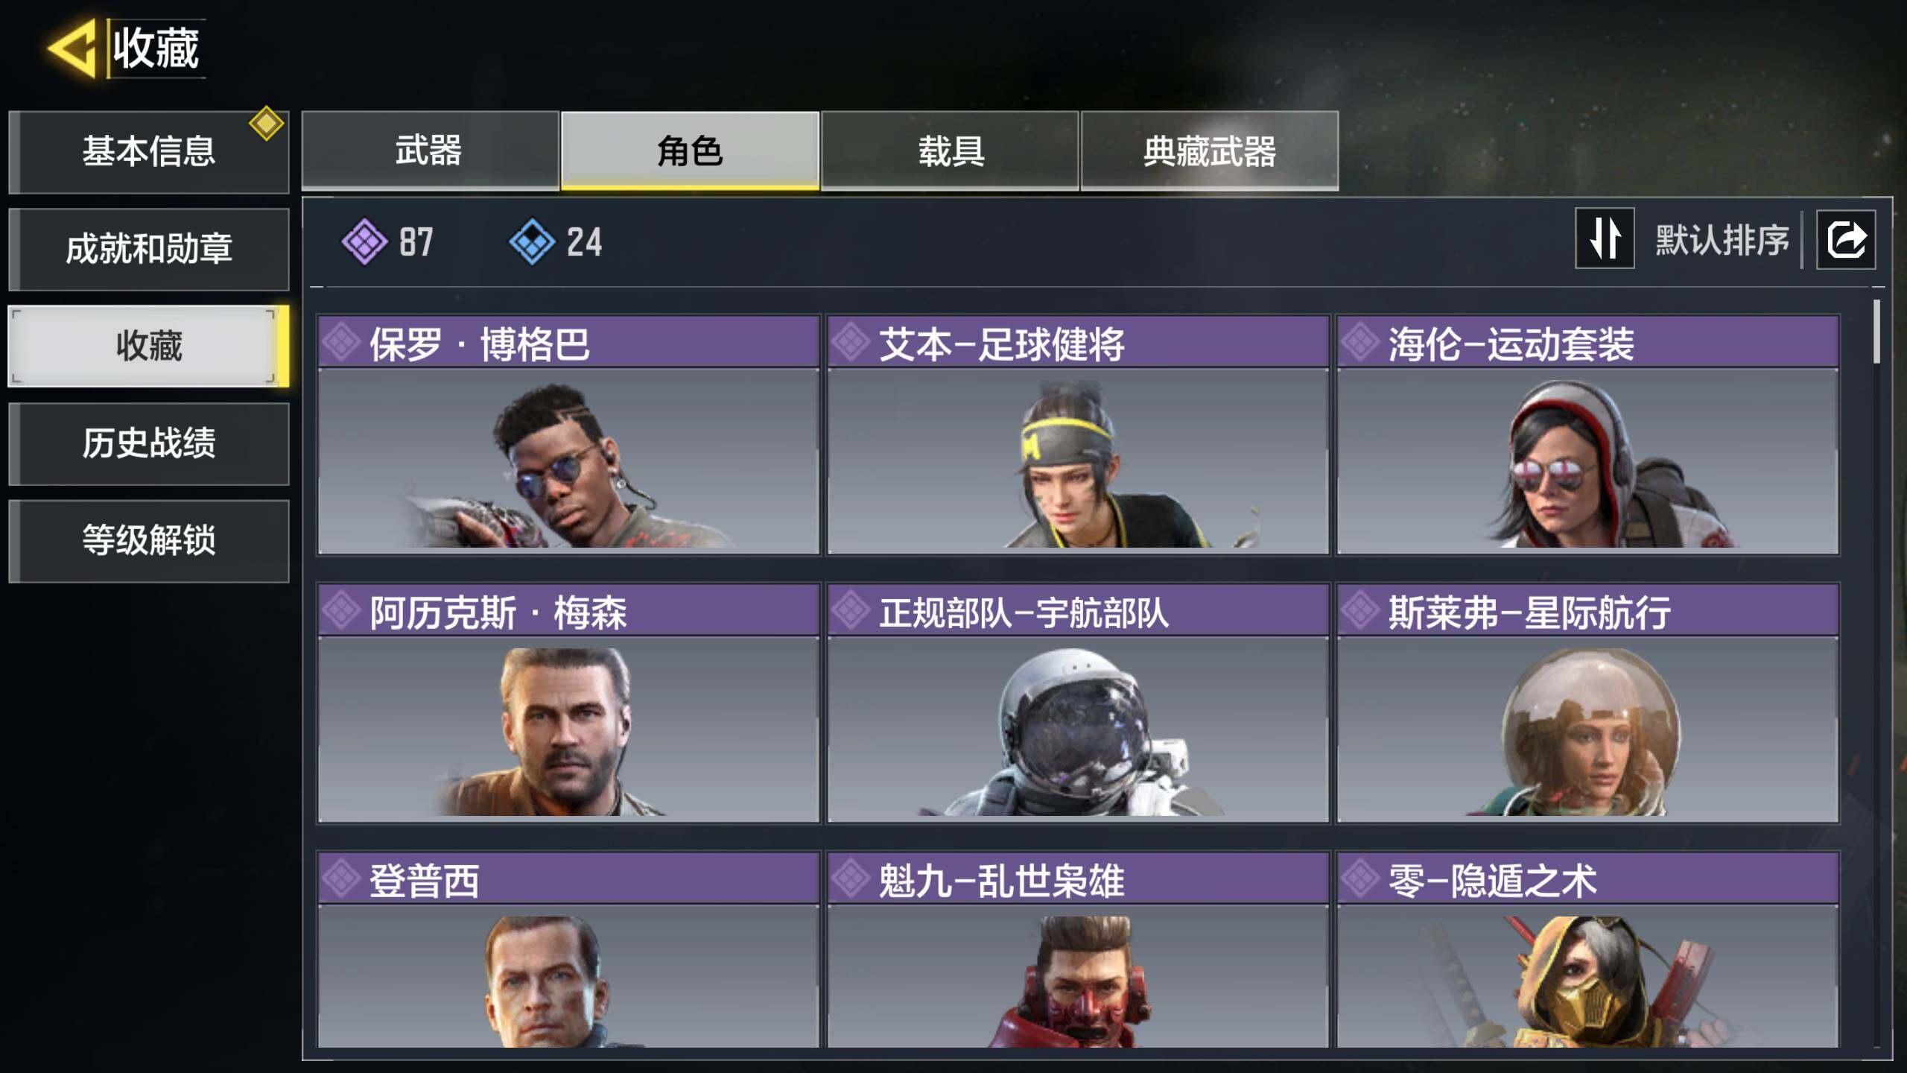The width and height of the screenshot is (1907, 1073).
Task: Click the share icon near sort
Action: 1846,240
